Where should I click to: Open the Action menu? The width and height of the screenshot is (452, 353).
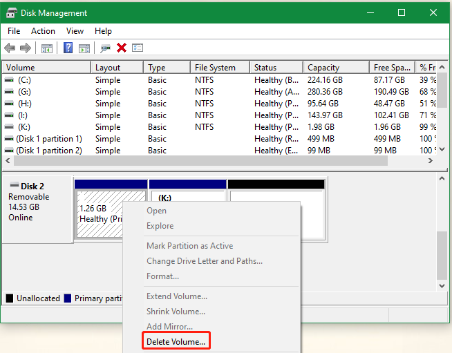[43, 31]
